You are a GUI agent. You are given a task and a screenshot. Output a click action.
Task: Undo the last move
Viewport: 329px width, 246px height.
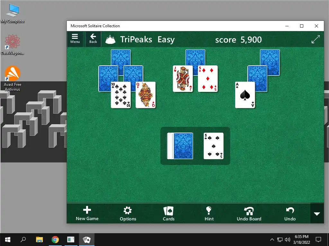290,214
